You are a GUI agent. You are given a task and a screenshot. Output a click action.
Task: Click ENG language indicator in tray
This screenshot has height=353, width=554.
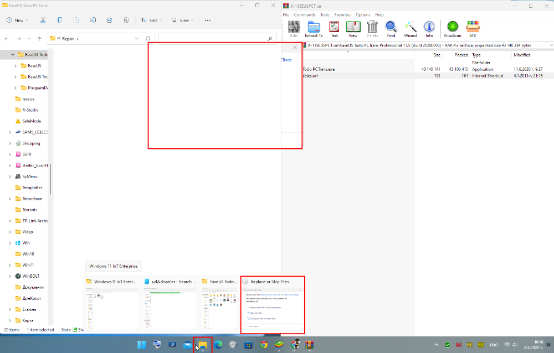(x=494, y=345)
